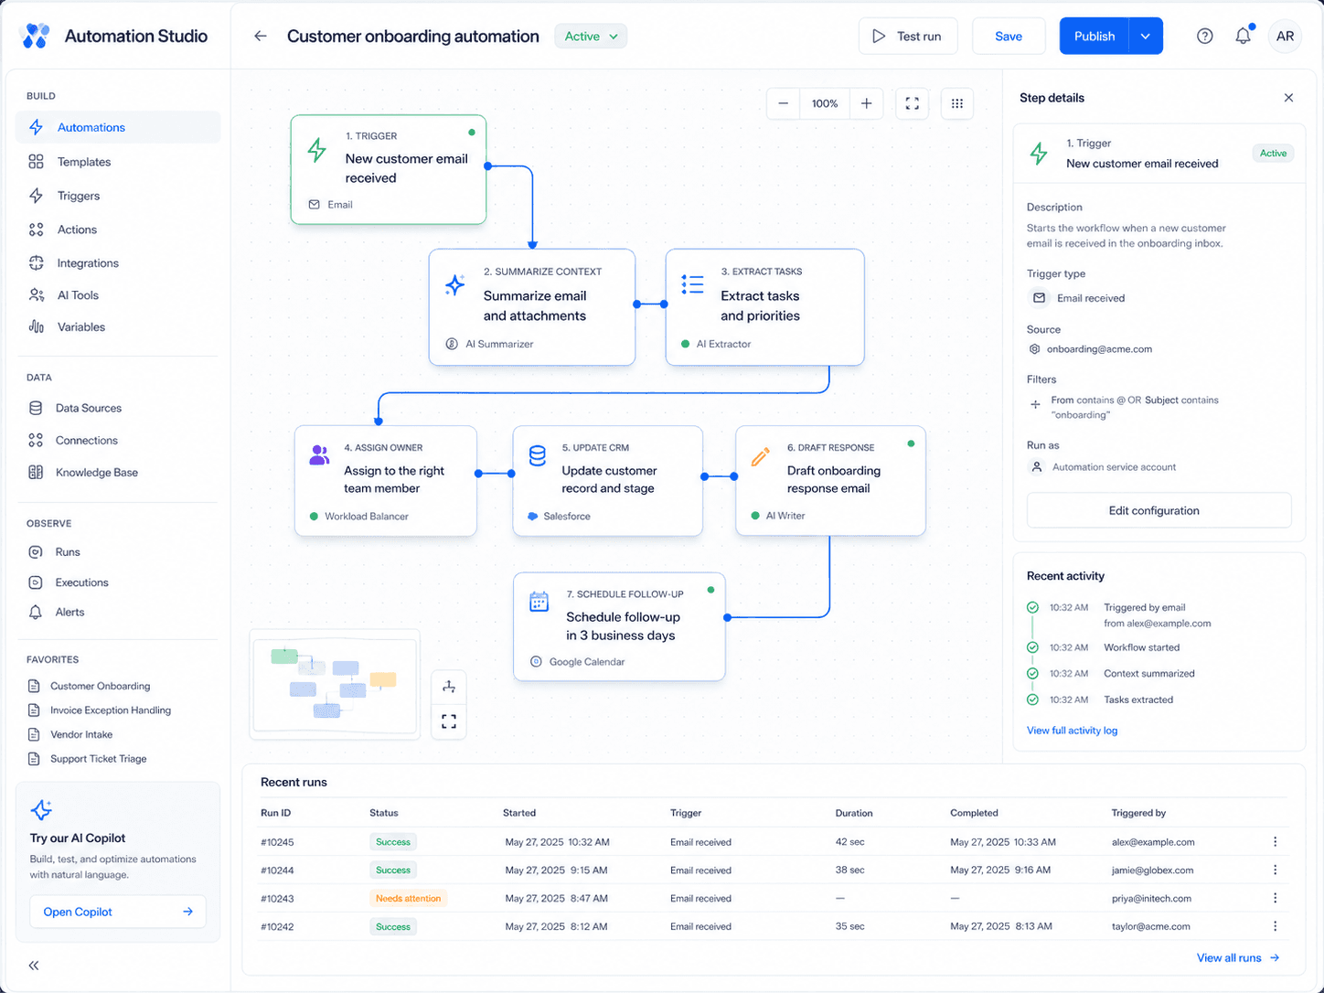Open row menu for run #10245

click(x=1275, y=841)
